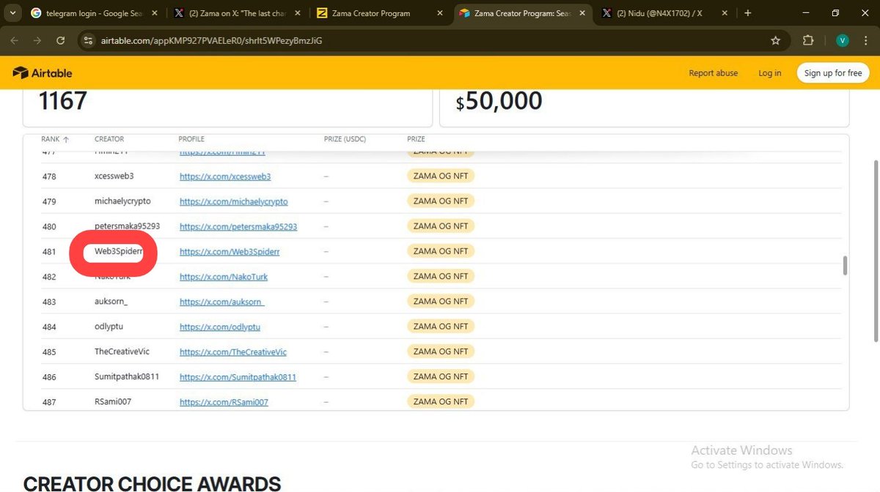880x492 pixels.
Task: Open x.com/xcessweb3 profile link
Action: pos(225,176)
